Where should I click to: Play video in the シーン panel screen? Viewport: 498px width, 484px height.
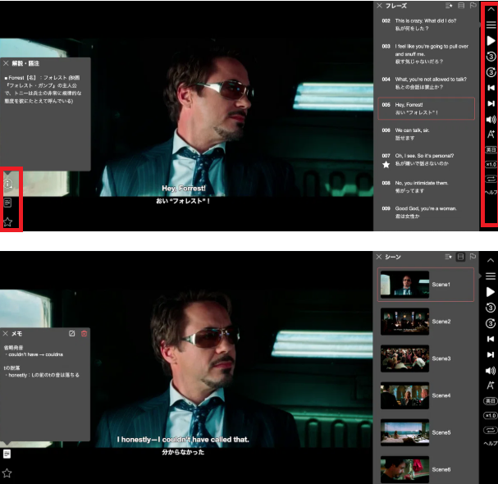[x=490, y=292]
